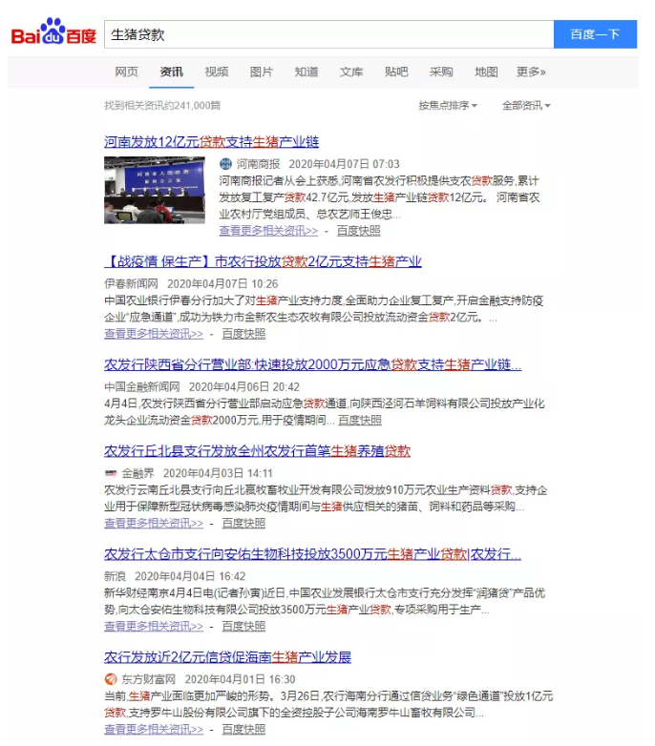Click the Henan press conference thumbnail

click(x=155, y=190)
